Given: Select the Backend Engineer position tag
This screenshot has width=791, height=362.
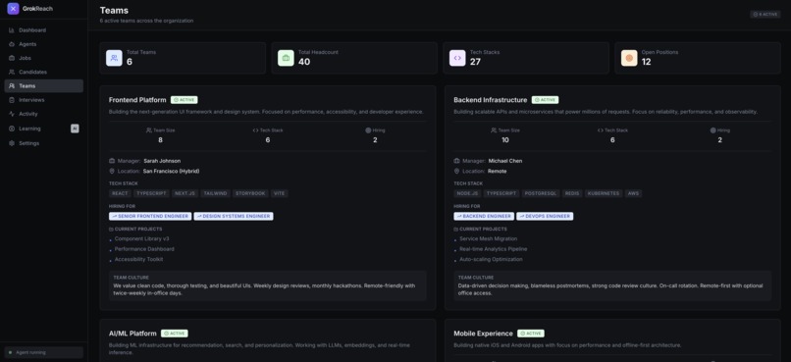Looking at the screenshot, I should [x=484, y=216].
